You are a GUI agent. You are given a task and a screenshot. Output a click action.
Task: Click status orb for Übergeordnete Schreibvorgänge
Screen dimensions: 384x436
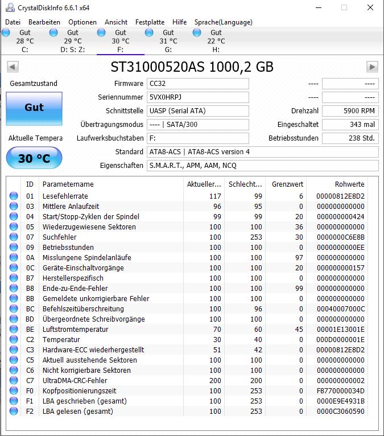[14, 319]
